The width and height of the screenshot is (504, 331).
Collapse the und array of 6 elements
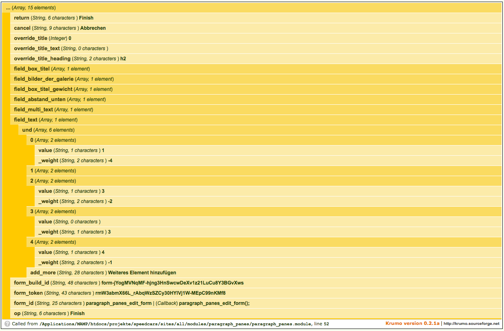pos(260,130)
